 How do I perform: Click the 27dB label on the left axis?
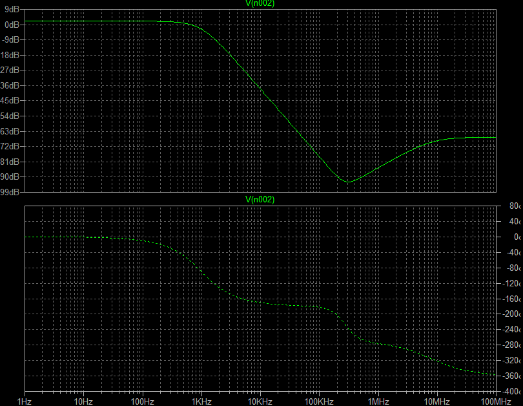11,70
